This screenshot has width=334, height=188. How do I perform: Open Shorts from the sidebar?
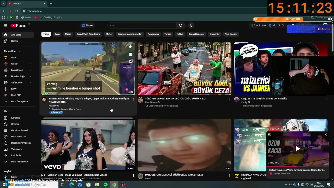[x=18, y=41]
